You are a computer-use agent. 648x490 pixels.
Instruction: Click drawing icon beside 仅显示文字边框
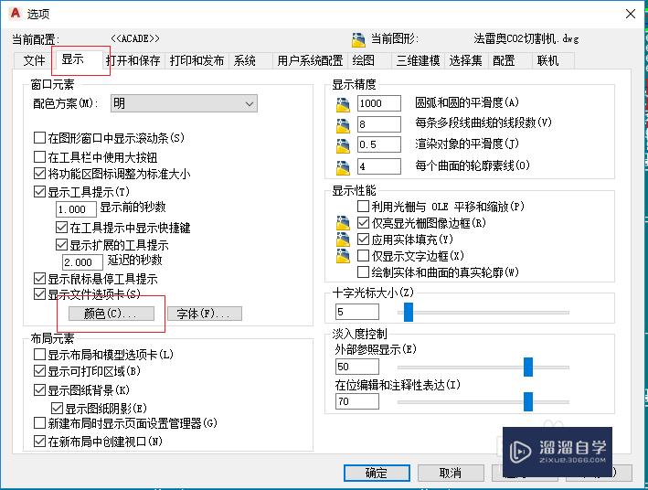pyautogui.click(x=343, y=256)
